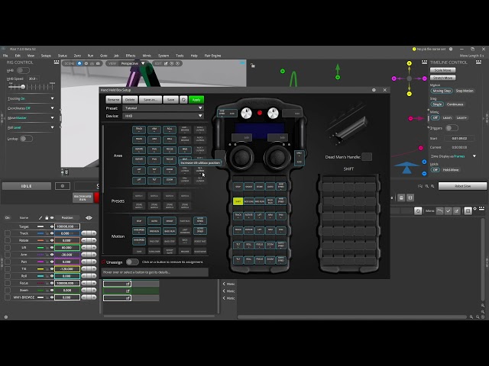
Task: Toggle the Lookup switch
Action: (x=26, y=139)
